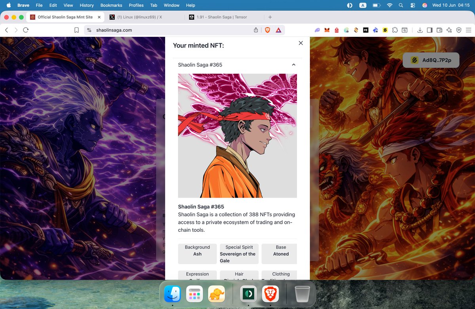Open macOS Control Center toggles icon
The width and height of the screenshot is (475, 309).
(x=413, y=5)
